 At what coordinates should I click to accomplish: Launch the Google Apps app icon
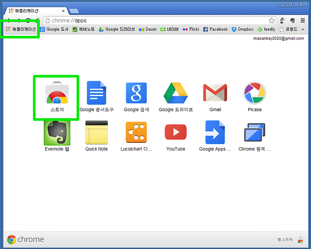[x=215, y=136]
